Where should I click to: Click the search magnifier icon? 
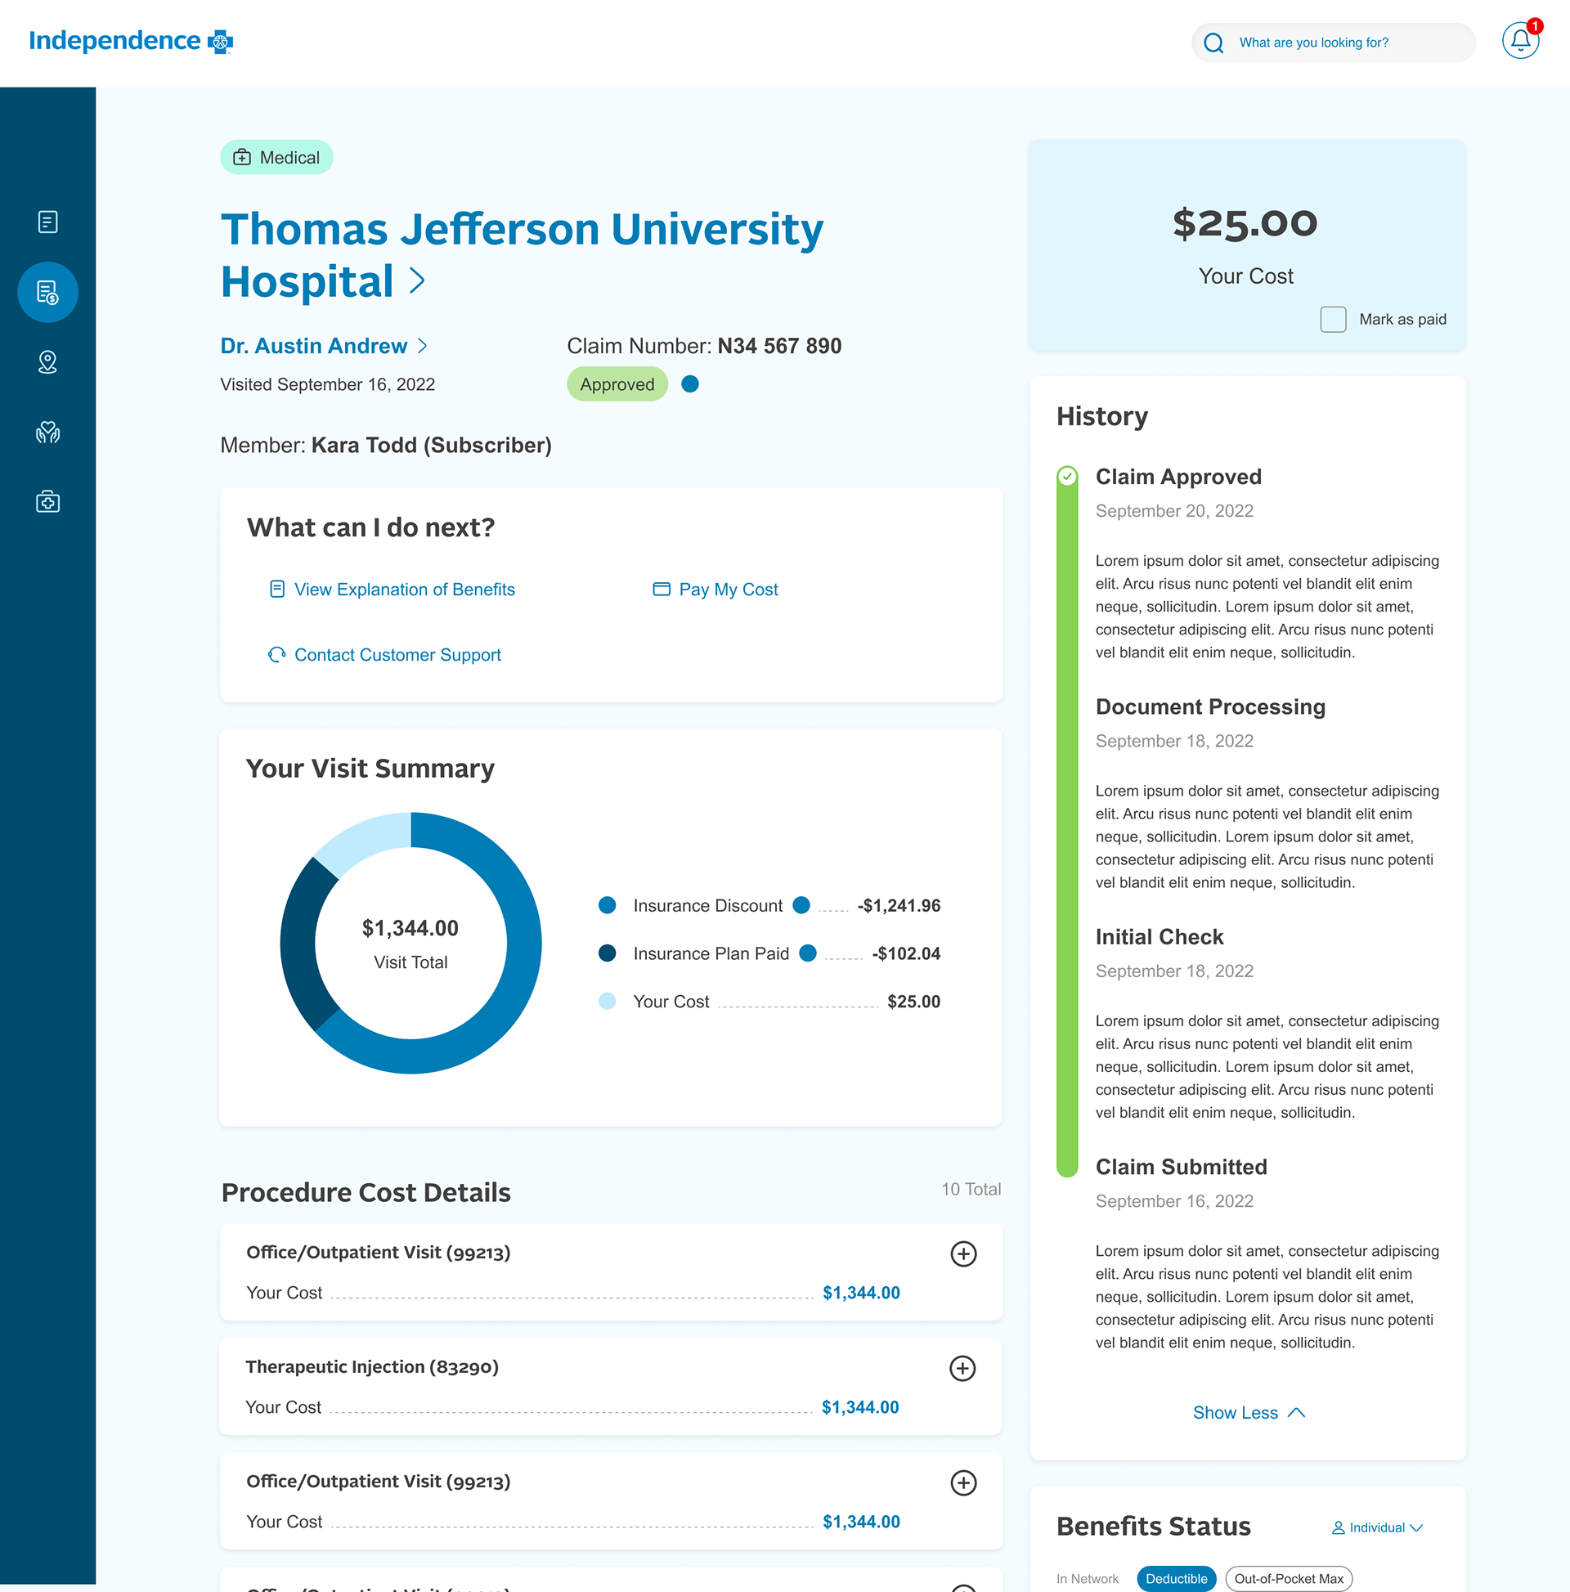pos(1213,43)
